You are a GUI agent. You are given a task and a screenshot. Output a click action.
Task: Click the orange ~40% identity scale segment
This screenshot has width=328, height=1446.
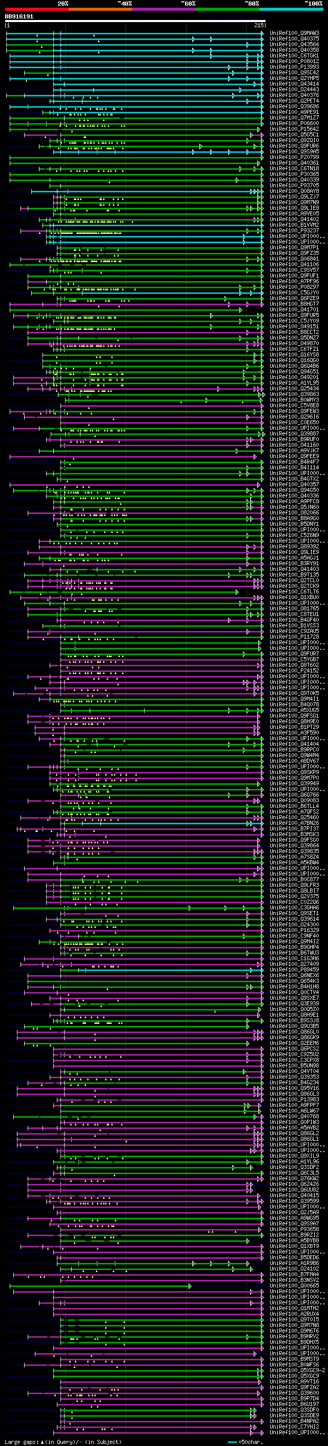click(x=100, y=9)
